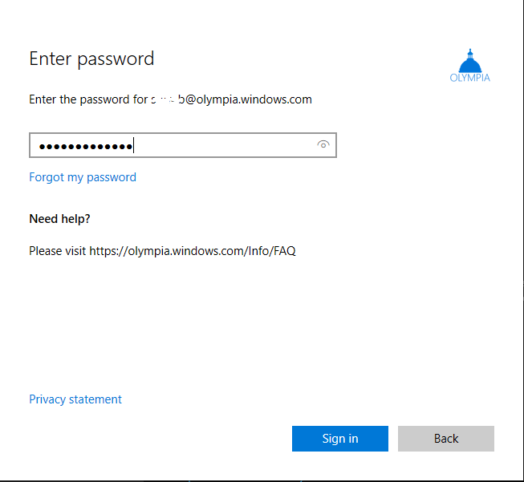This screenshot has width=524, height=482.
Task: Open the Privacy statement link
Action: pyautogui.click(x=75, y=399)
